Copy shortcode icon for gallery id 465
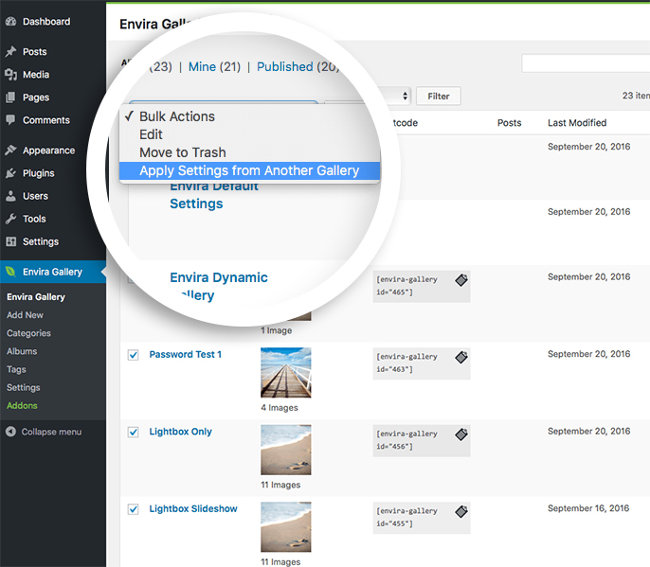 point(461,280)
